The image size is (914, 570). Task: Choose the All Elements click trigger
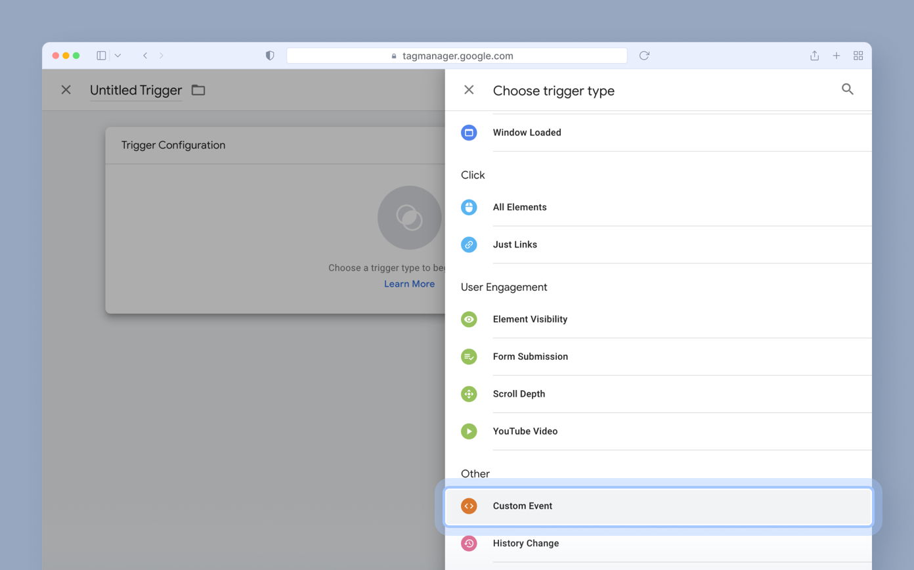[x=519, y=207]
